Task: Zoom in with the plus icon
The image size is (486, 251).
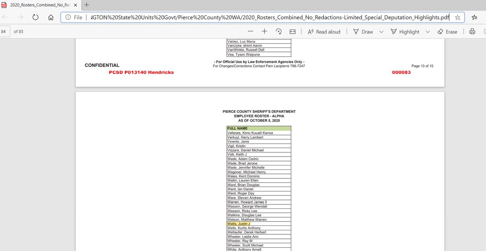Action: point(264,32)
